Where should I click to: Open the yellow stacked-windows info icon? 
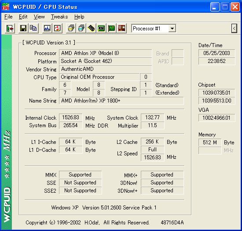click(x=71, y=29)
